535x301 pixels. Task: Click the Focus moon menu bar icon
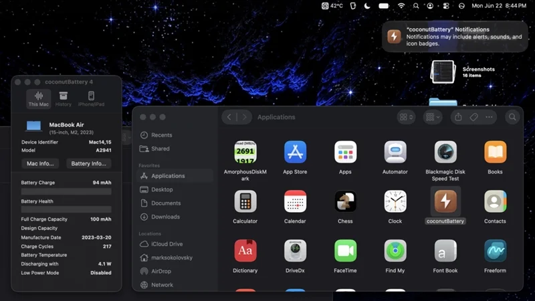tap(367, 6)
